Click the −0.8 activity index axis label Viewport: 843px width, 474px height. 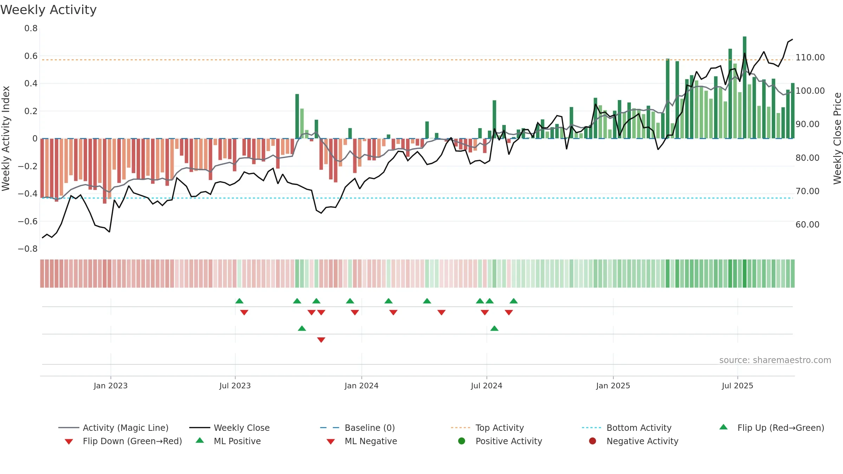click(x=28, y=249)
